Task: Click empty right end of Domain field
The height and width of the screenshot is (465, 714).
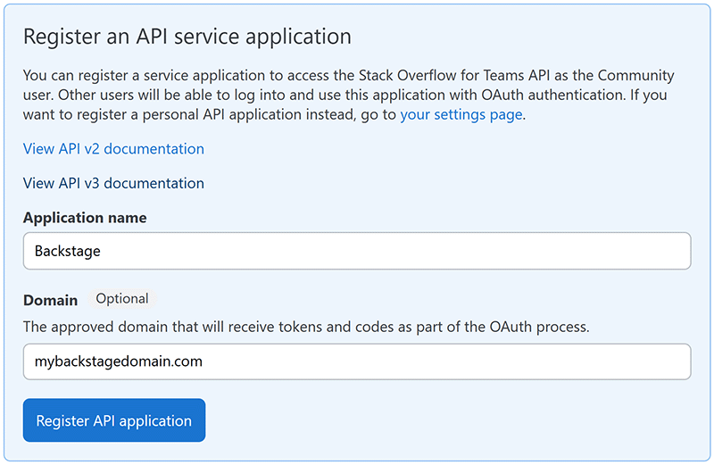Action: (x=625, y=361)
